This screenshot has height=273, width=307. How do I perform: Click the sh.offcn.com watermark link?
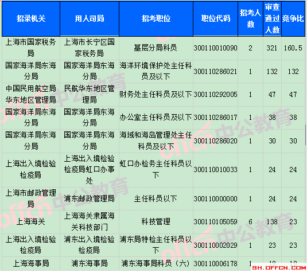click(x=279, y=268)
